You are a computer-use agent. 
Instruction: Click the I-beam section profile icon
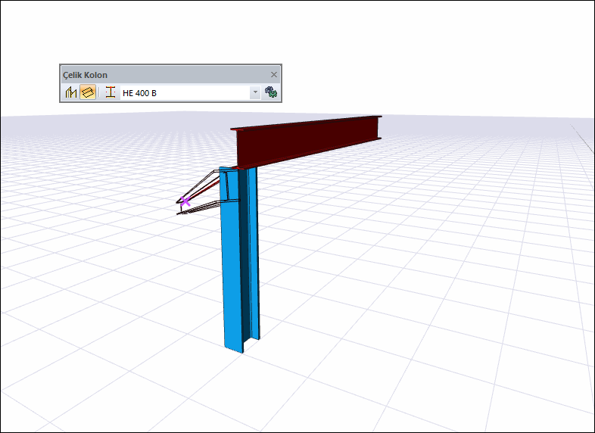[x=110, y=92]
